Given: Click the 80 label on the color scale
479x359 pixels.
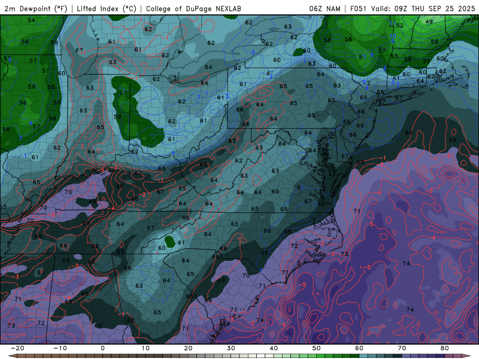Looking at the screenshot, I should coord(445,348).
